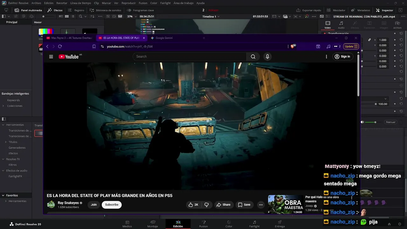The width and height of the screenshot is (407, 229).
Task: Select Inspector Video tab
Action: [x=328, y=25]
